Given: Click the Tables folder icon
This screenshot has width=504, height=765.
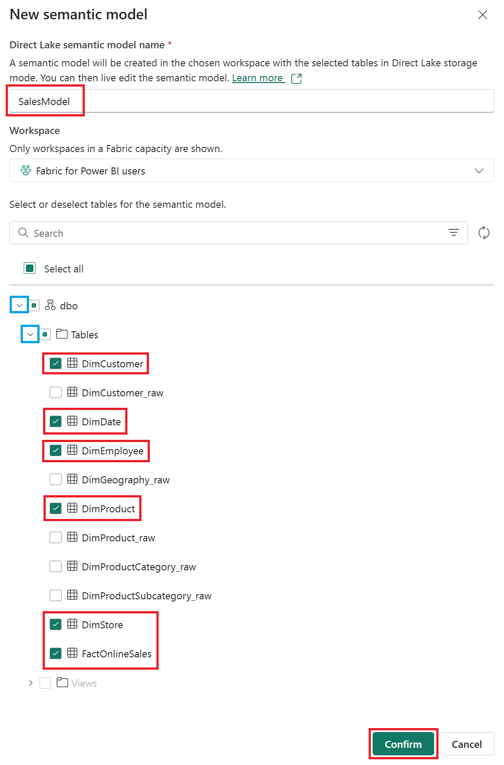Looking at the screenshot, I should 62,334.
